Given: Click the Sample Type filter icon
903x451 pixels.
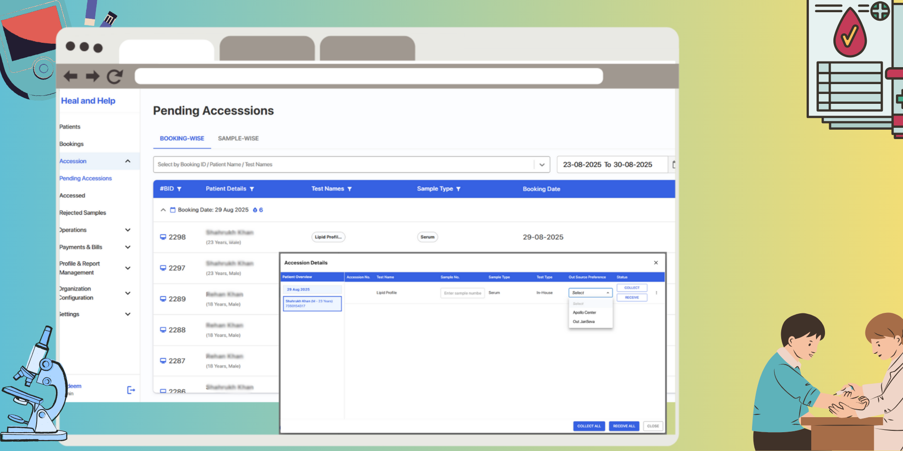Looking at the screenshot, I should click(459, 189).
